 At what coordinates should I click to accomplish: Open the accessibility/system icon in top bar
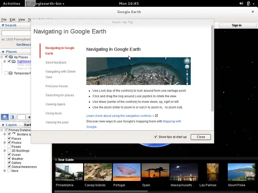point(249,4)
